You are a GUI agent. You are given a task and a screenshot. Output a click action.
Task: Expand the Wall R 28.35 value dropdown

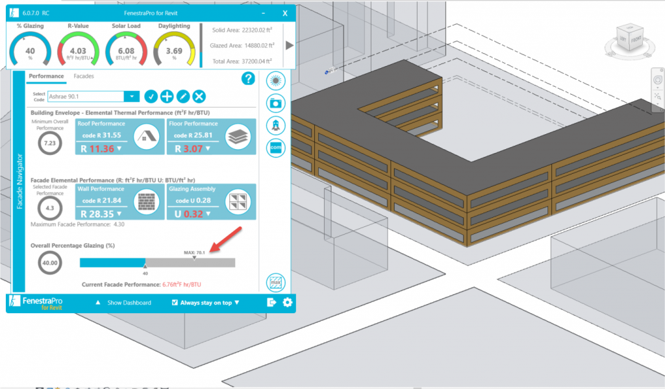tap(119, 214)
